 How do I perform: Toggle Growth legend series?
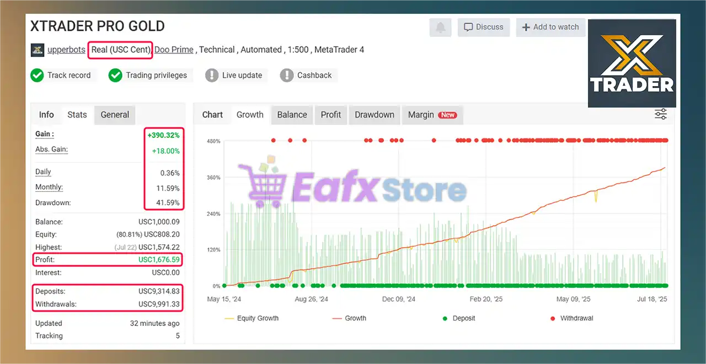point(349,318)
